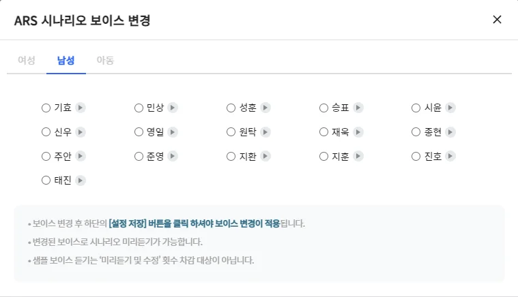The width and height of the screenshot is (518, 297).
Task: Preview the 재욱 voice sample
Action: (x=358, y=132)
